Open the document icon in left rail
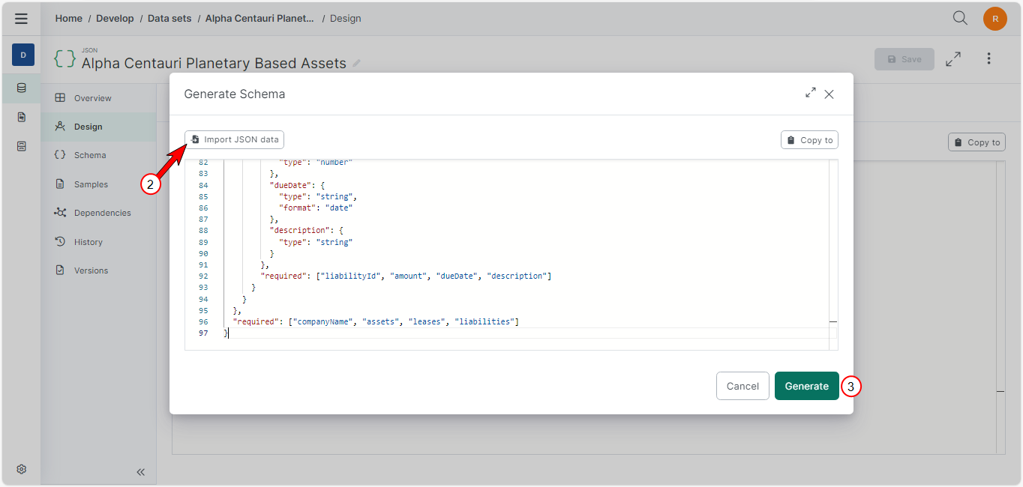 tap(22, 117)
